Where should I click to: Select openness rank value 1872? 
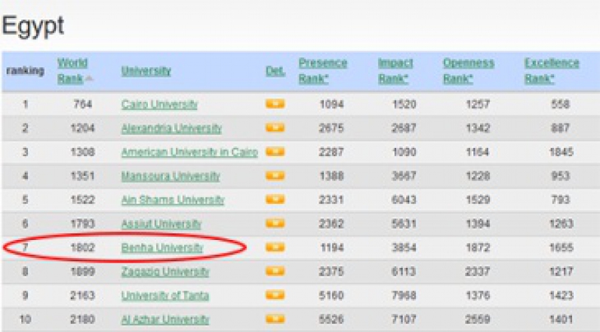point(477,248)
